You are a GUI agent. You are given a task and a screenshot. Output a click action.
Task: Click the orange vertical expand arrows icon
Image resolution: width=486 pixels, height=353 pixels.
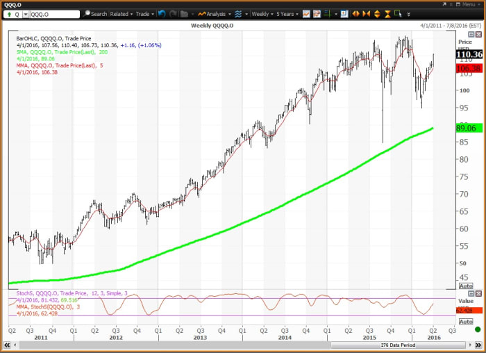[377, 14]
